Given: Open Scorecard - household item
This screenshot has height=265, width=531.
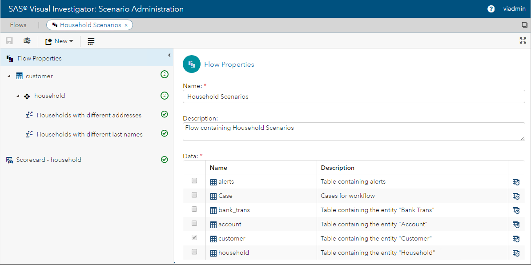Looking at the screenshot, I should click(x=48, y=160).
